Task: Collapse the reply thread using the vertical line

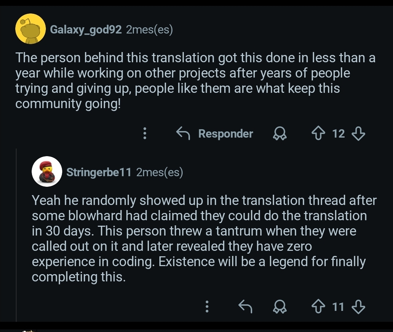Action: [17, 233]
